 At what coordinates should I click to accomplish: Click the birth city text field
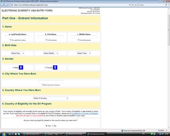51,82
